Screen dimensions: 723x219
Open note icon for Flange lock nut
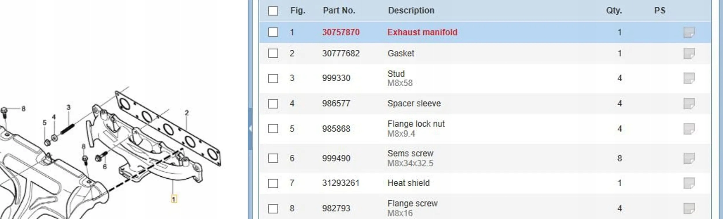[x=689, y=129]
